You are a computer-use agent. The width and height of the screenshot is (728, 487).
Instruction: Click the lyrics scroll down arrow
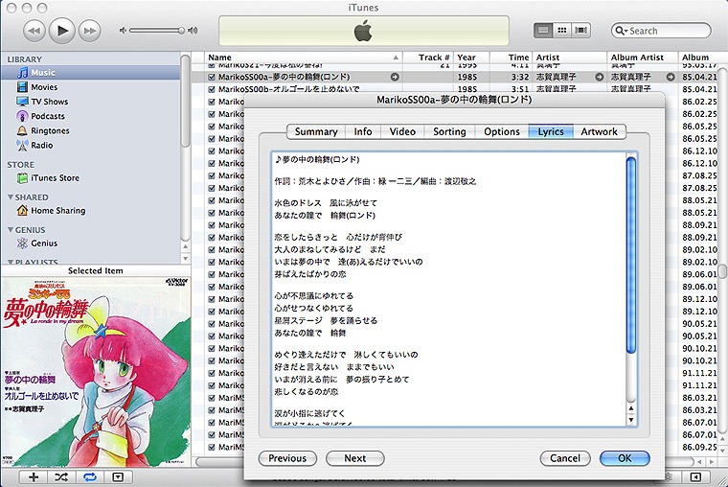pos(631,420)
